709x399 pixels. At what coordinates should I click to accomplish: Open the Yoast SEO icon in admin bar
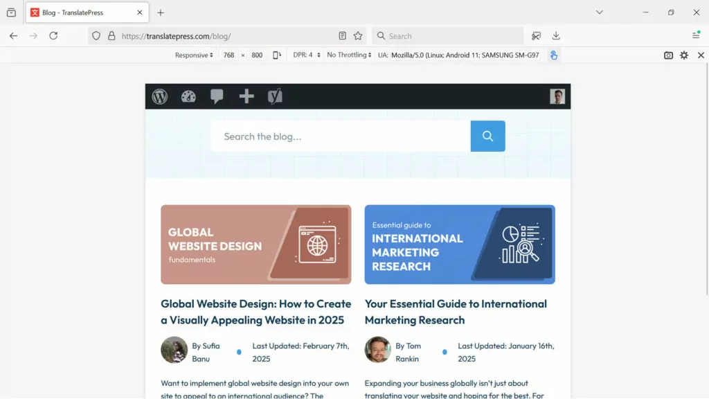[x=275, y=96]
